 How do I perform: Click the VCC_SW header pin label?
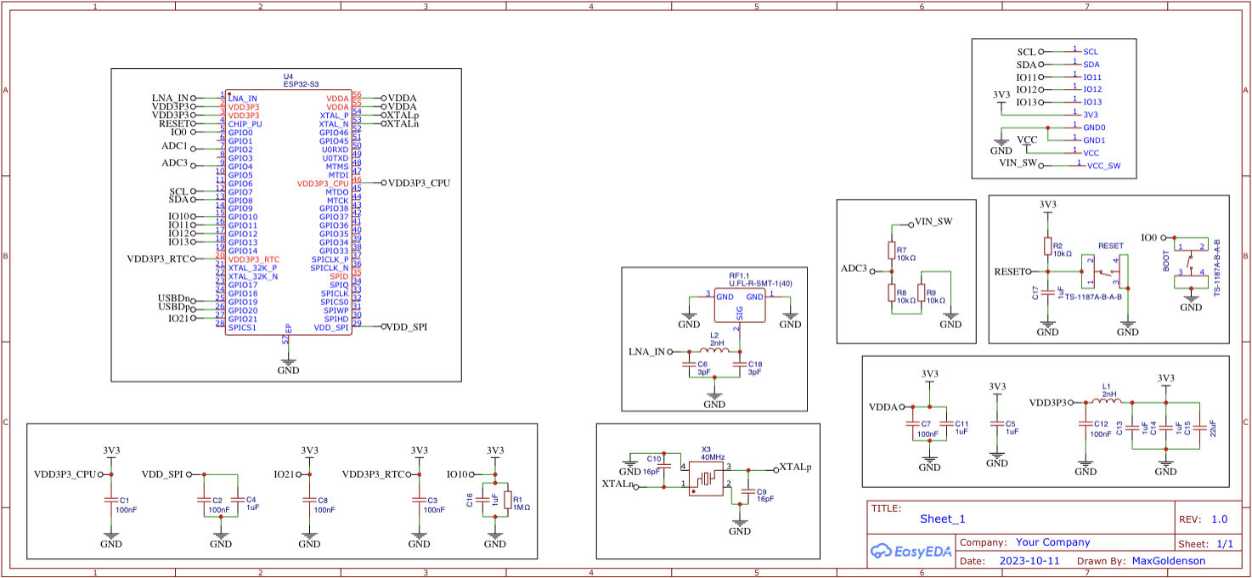click(1104, 166)
